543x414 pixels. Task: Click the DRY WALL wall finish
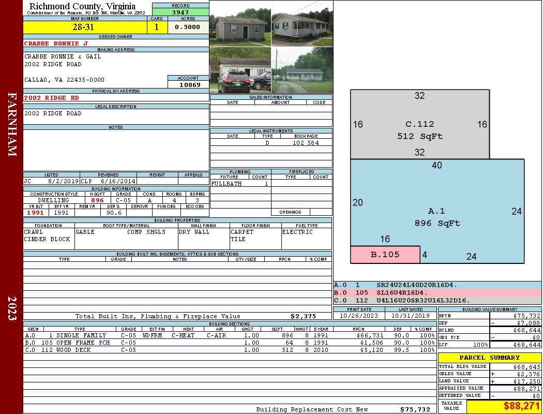[x=194, y=232]
